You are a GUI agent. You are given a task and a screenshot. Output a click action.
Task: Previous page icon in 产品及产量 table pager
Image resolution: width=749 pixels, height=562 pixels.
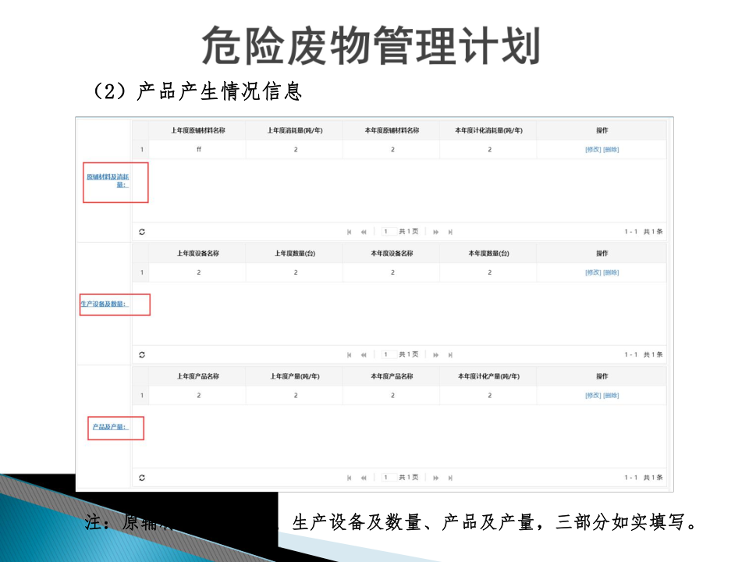coord(364,478)
